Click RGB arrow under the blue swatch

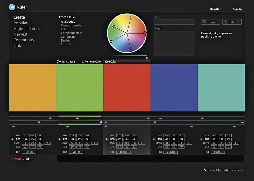(154, 139)
